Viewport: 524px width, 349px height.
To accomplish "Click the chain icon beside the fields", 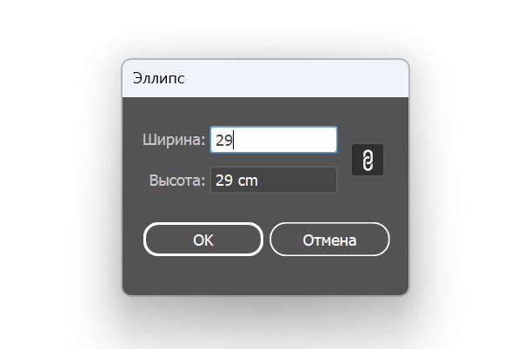I will coord(368,160).
